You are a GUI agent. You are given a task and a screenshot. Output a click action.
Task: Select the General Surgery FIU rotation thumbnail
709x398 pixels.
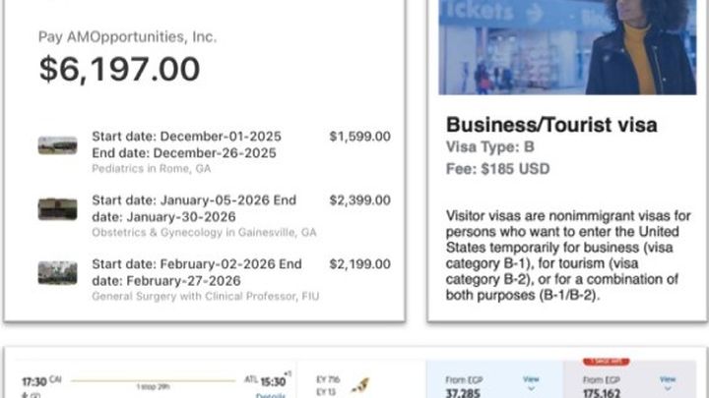point(57,273)
